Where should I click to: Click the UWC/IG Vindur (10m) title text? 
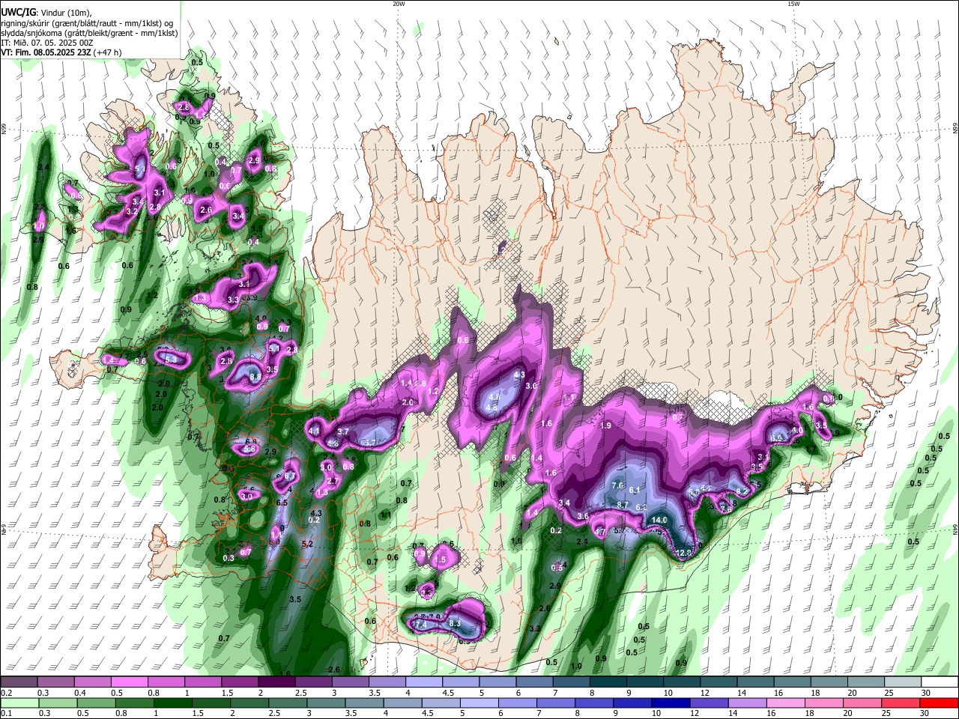point(46,12)
